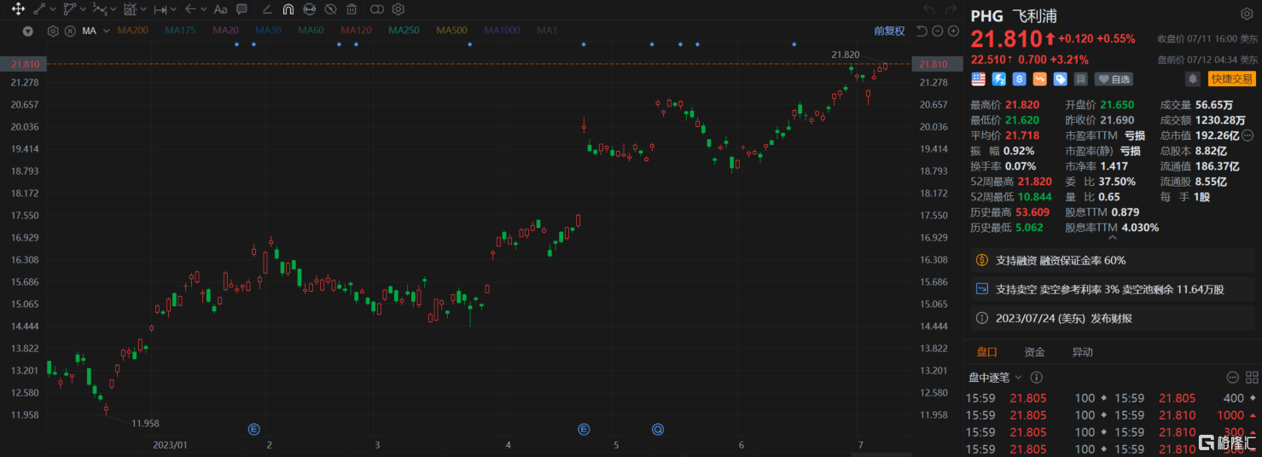Open the grey notes icon
Image resolution: width=1262 pixels, height=457 pixels.
coord(1080,78)
